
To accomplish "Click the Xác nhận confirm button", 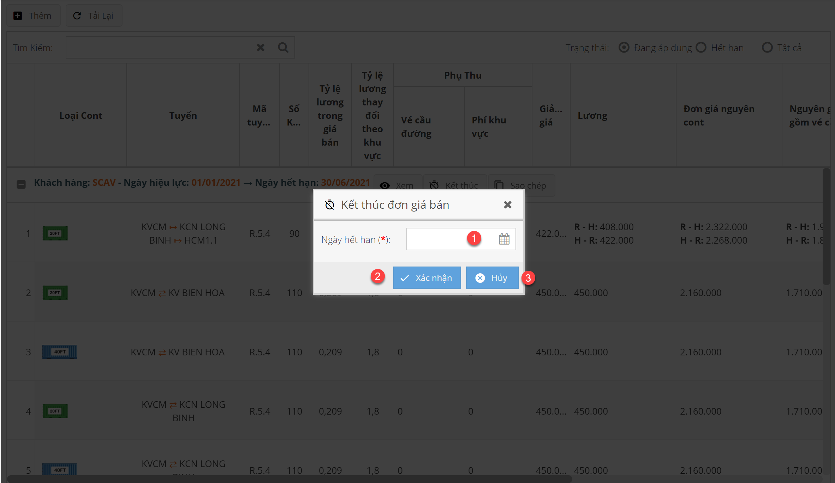I will click(427, 278).
